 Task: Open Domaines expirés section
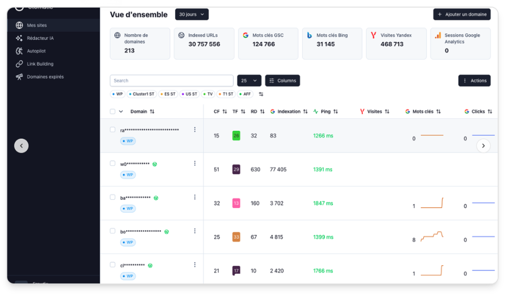[x=45, y=77]
